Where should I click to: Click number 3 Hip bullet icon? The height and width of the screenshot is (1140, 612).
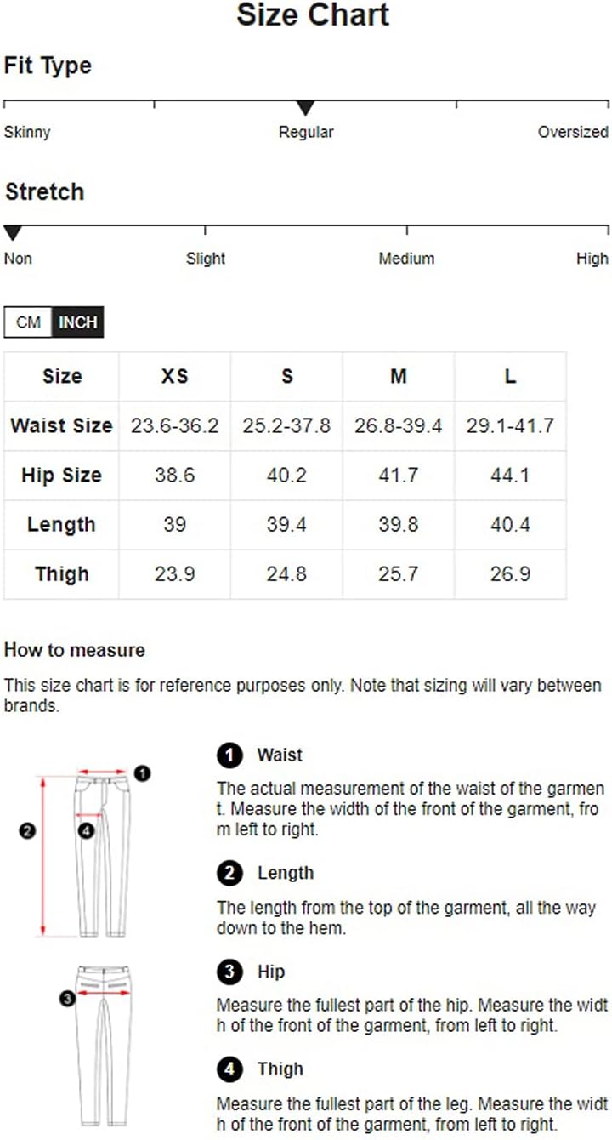click(x=229, y=972)
